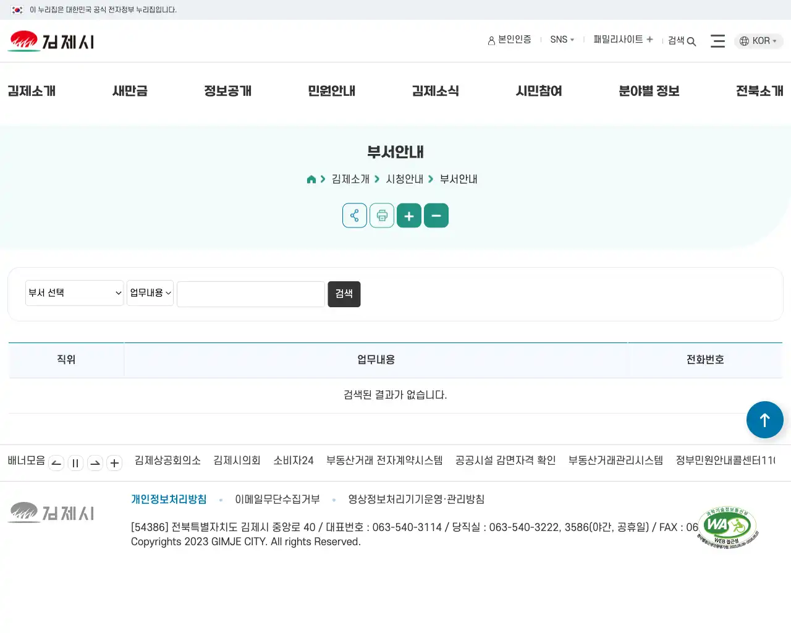Click the print page icon
The width and height of the screenshot is (791, 633).
pos(381,215)
